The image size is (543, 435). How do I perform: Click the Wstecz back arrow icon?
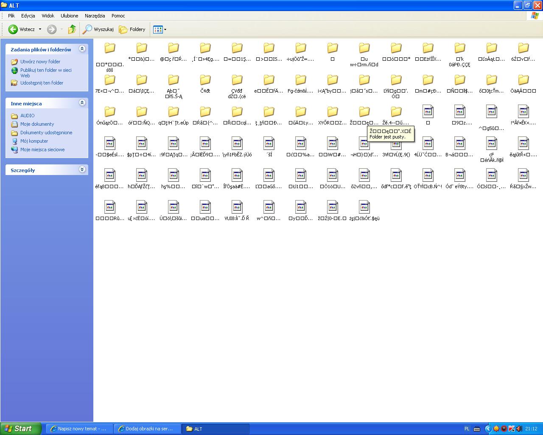click(x=13, y=29)
